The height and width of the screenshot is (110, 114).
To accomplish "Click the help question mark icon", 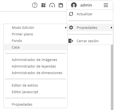I will tap(35, 5).
